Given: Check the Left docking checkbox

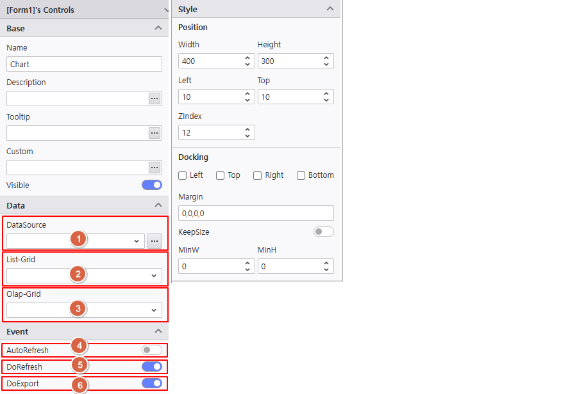Looking at the screenshot, I should (x=183, y=175).
